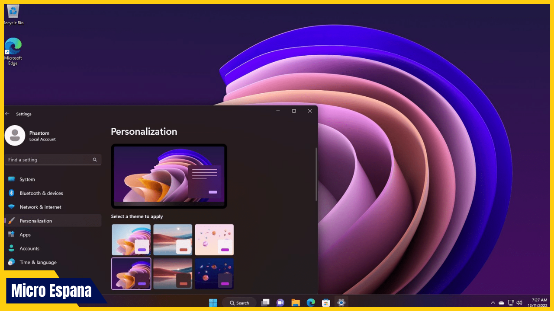This screenshot has height=311, width=554.
Task: Click the volume speaker icon in system tray
Action: tap(519, 303)
